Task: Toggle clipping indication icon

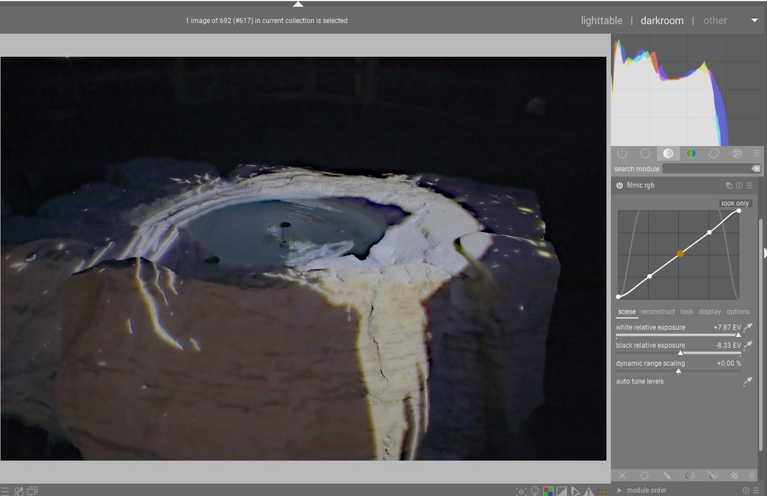Action: tap(562, 491)
